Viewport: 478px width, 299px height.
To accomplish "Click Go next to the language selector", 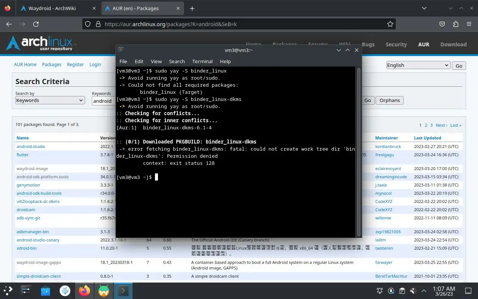I will point(459,65).
